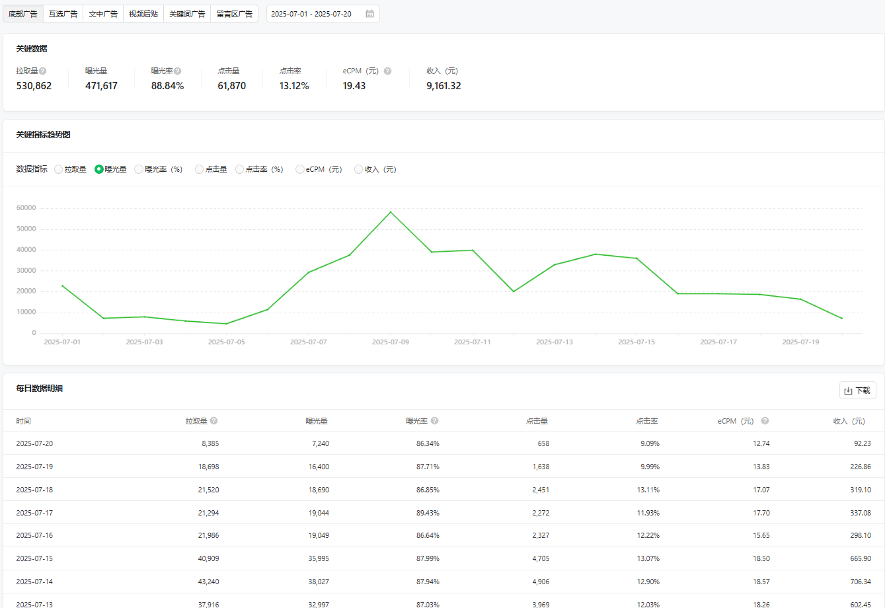Click the 2025-07-19 date cell
885x608 pixels.
tap(34, 467)
